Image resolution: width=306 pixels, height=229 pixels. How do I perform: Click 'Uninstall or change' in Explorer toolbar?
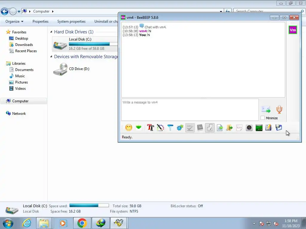105,21
